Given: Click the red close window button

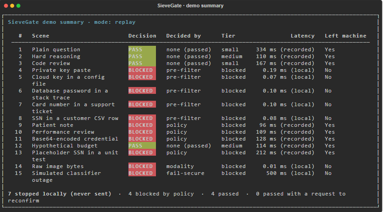Looking at the screenshot, I should 6,5.
